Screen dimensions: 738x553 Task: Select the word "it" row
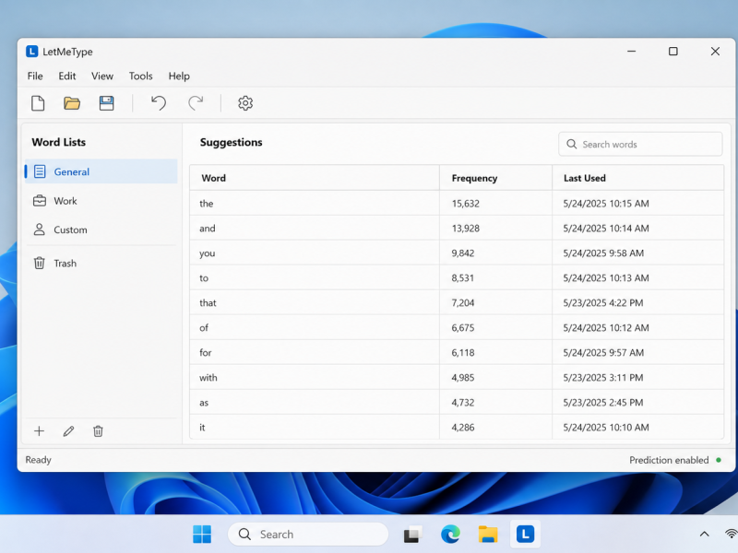[x=457, y=427]
